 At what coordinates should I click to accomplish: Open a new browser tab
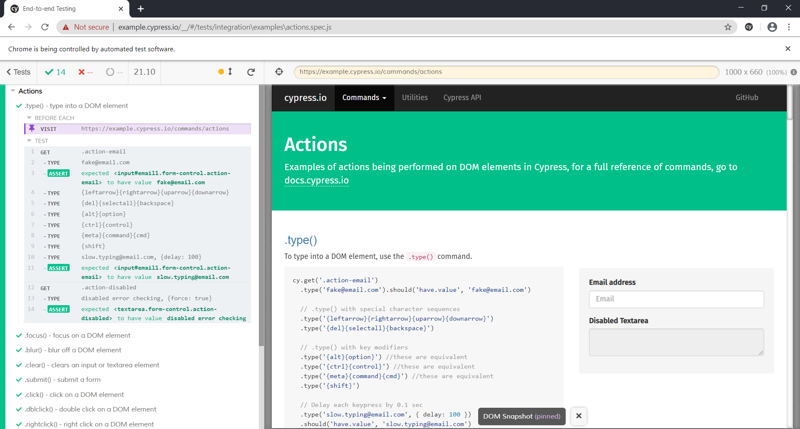point(140,9)
